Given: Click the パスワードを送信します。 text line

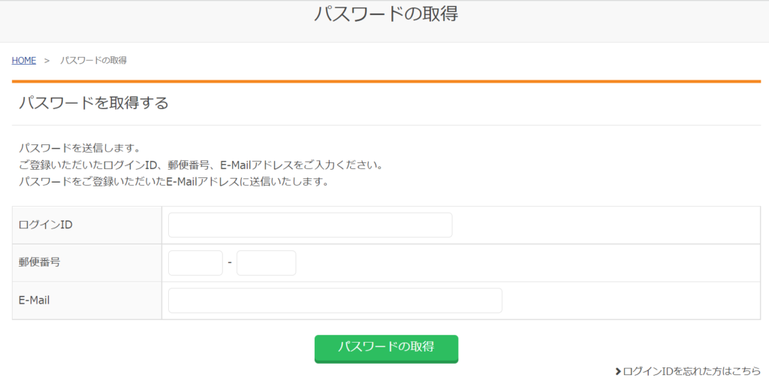Looking at the screenshot, I should coord(80,148).
